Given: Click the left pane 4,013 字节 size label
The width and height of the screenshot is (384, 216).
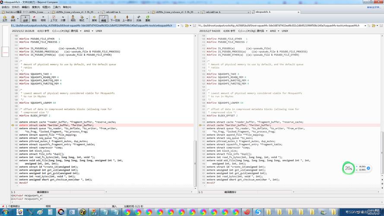Looking at the screenshot, I should 43,31.
